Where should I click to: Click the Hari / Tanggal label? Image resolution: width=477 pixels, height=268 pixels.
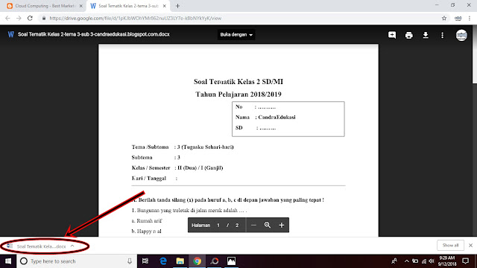pyautogui.click(x=149, y=179)
